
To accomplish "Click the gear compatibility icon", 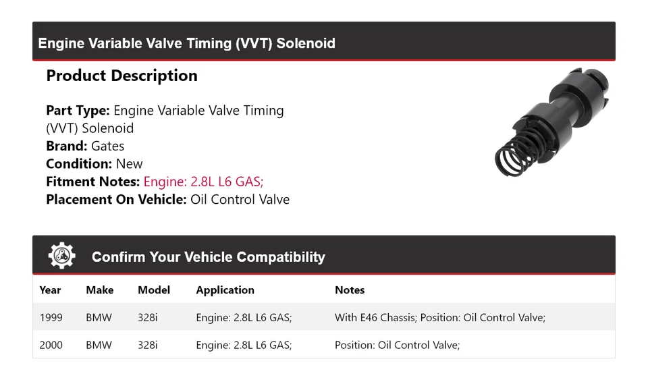I will (x=62, y=256).
